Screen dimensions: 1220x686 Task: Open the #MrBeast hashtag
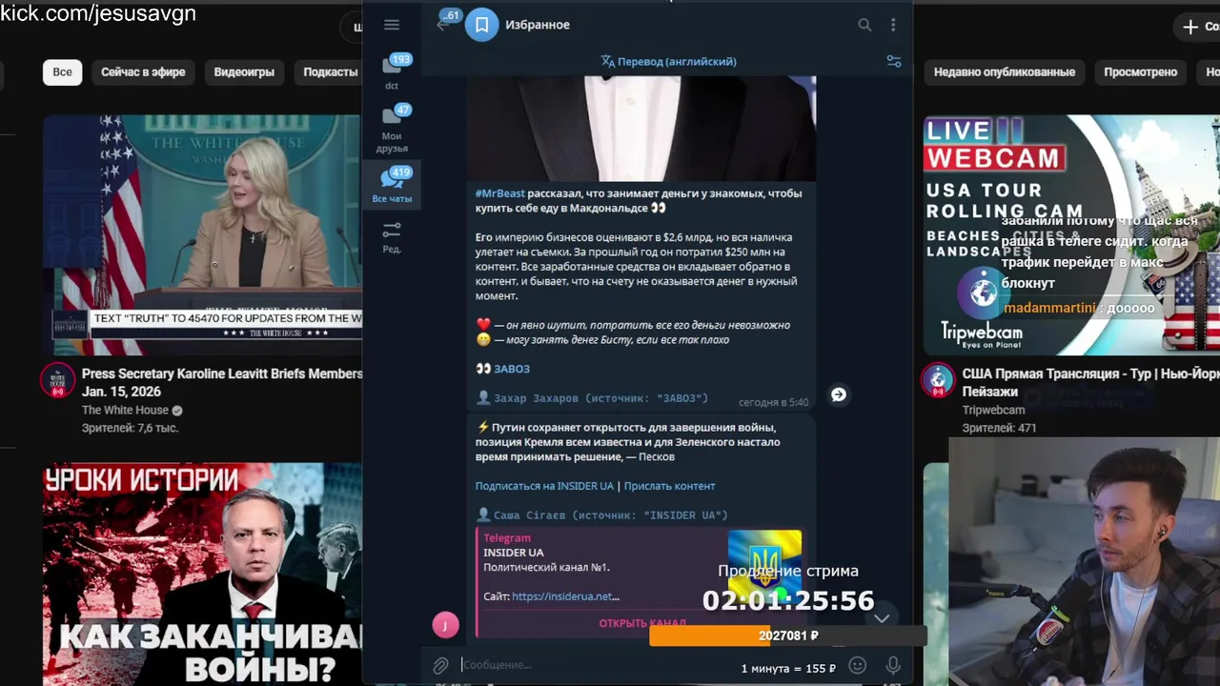[499, 193]
